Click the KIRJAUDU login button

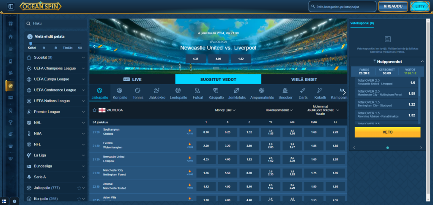(393, 6)
